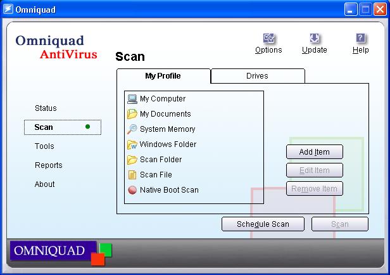Click the Edit Item button
The image size is (390, 275).
(315, 170)
